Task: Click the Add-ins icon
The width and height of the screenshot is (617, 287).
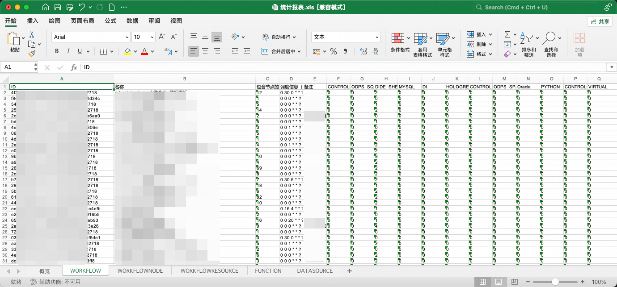Action: click(x=580, y=38)
